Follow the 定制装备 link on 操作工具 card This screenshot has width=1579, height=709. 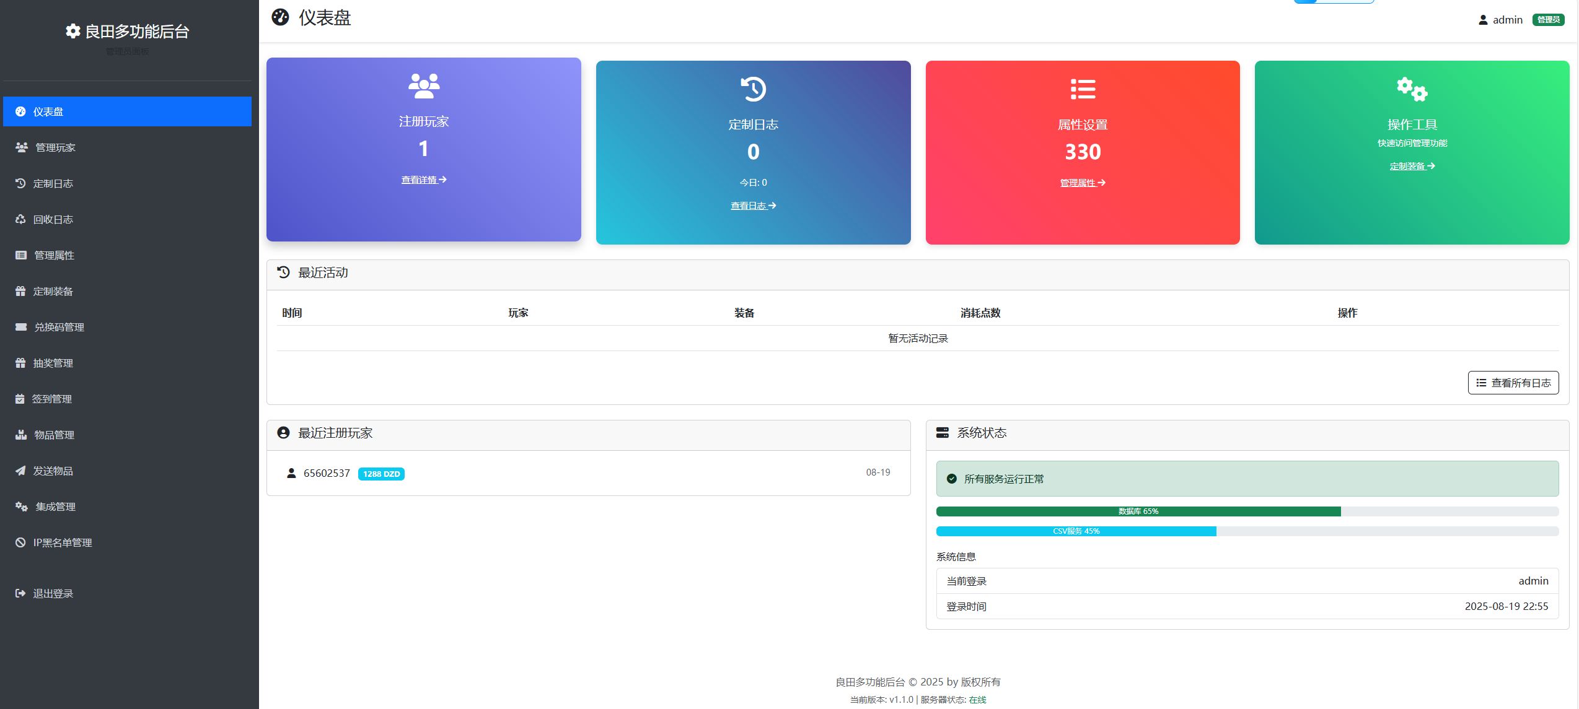point(1412,166)
